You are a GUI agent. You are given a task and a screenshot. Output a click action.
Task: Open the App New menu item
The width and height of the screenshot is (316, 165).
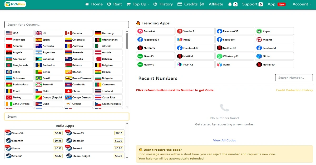[x=276, y=4]
